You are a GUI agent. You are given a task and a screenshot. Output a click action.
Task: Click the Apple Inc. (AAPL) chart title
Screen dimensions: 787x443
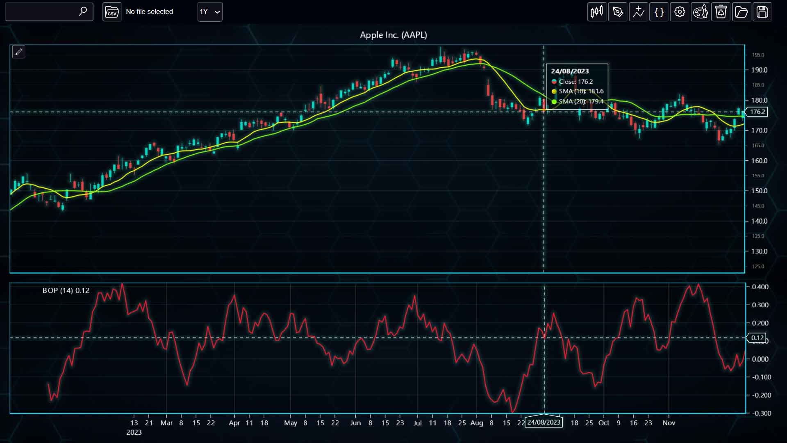[393, 35]
